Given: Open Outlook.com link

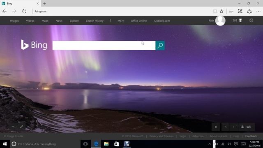Looking at the screenshot, I should [162, 21].
